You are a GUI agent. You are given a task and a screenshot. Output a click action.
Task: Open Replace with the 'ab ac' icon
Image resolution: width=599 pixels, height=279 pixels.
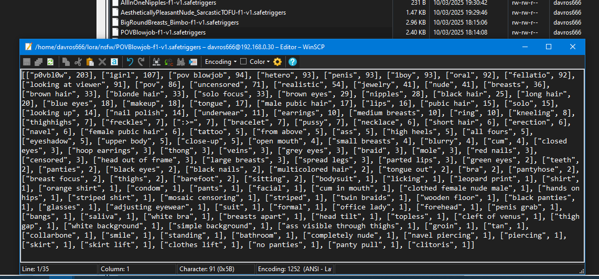[169, 62]
